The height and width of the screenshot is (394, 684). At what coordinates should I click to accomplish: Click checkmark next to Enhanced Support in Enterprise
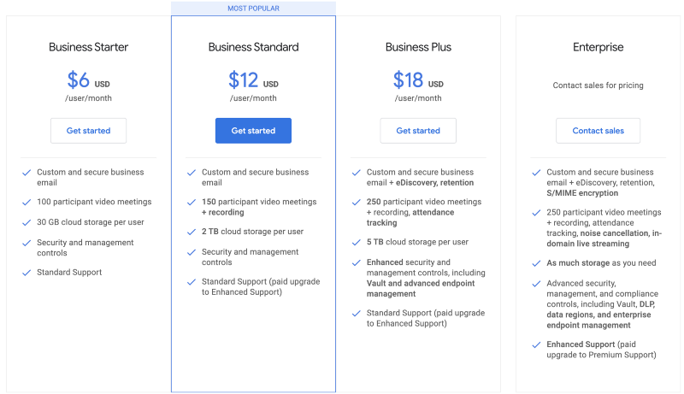click(x=537, y=345)
